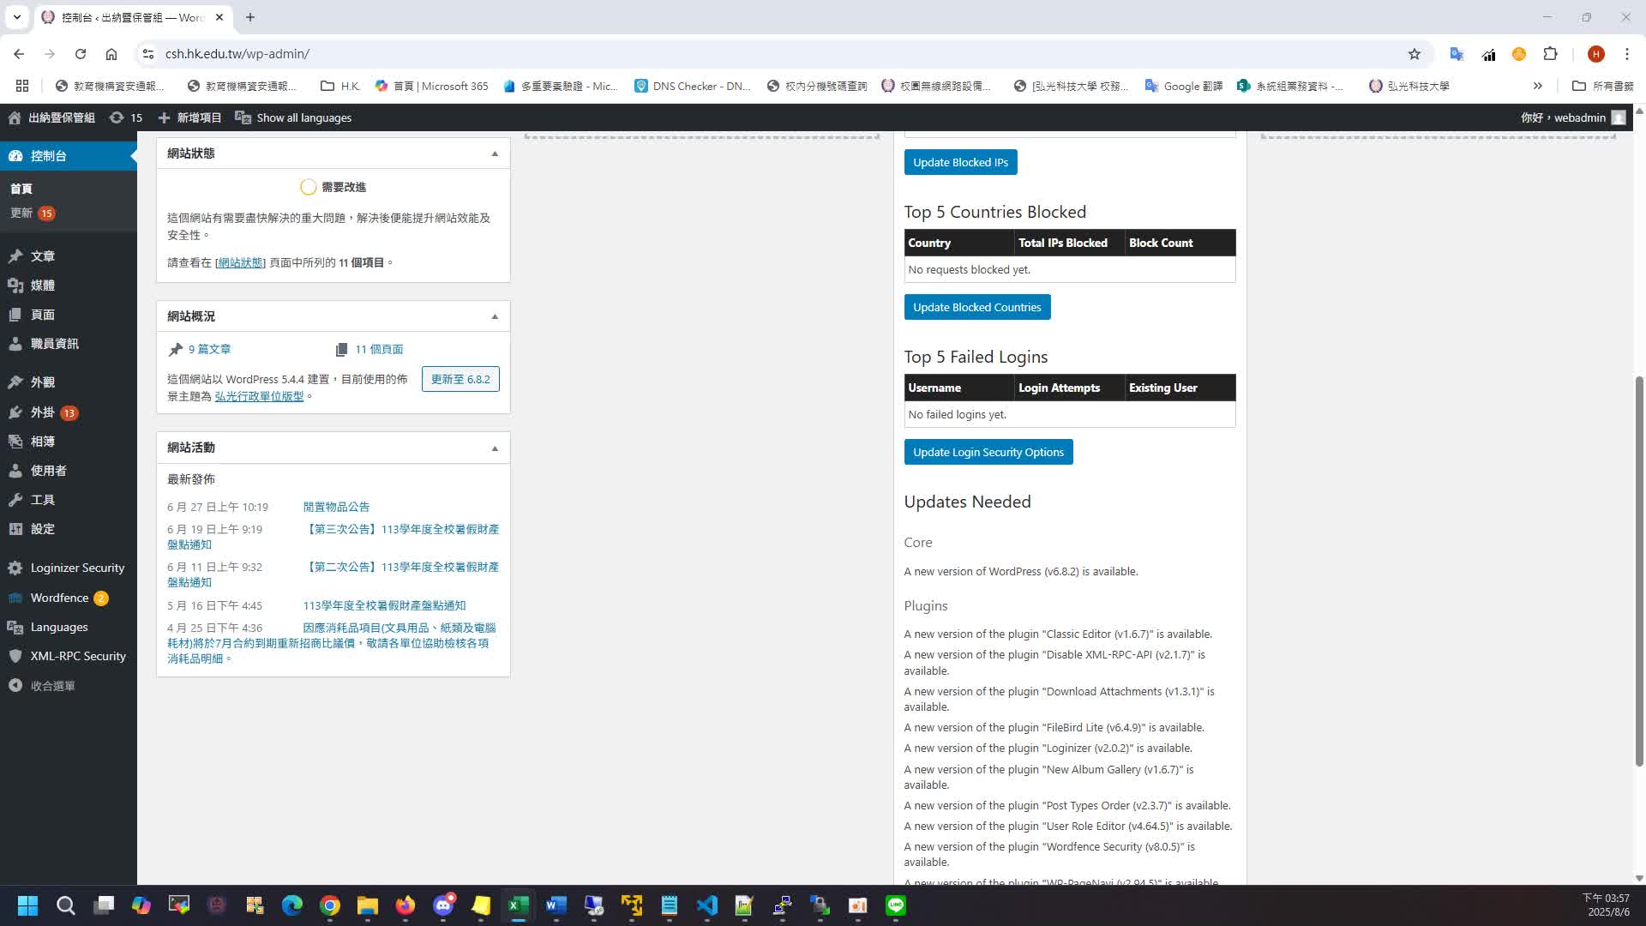Viewport: 1646px width, 926px height.
Task: Bookmark this page with star icon
Action: pyautogui.click(x=1414, y=54)
